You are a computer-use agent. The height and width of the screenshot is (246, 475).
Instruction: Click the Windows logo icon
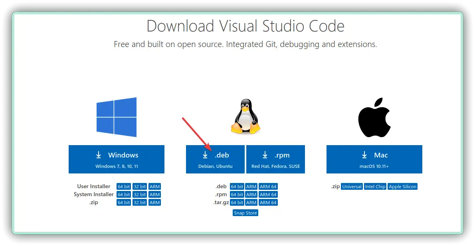[x=116, y=117]
